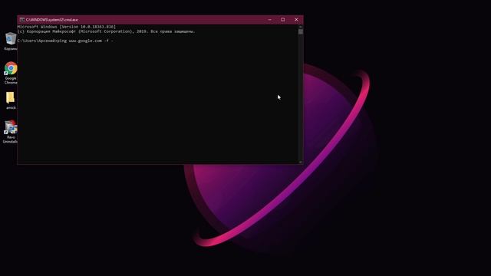491x276 pixels.
Task: Select the yellow folder on the desktop
Action: coord(10,100)
